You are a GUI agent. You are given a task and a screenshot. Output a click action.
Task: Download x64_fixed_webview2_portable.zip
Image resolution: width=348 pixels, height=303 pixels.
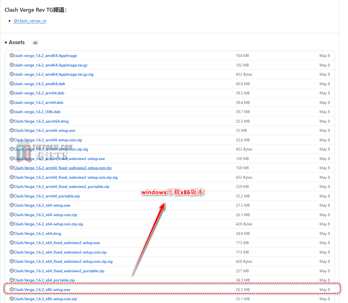[59, 271]
